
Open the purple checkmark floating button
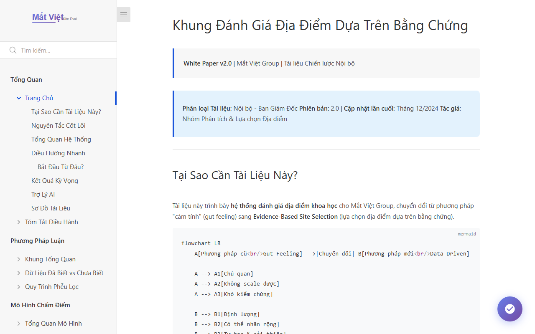pyautogui.click(x=510, y=309)
